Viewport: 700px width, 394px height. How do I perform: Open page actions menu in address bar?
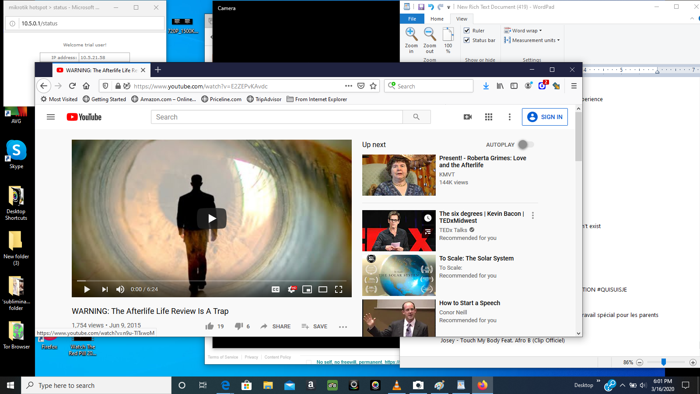[349, 86]
